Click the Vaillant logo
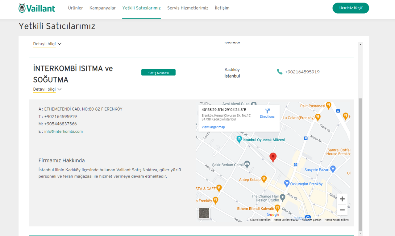 point(36,8)
